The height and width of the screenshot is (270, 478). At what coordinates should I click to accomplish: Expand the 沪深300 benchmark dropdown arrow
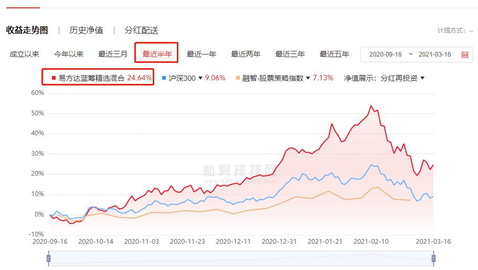click(x=200, y=78)
